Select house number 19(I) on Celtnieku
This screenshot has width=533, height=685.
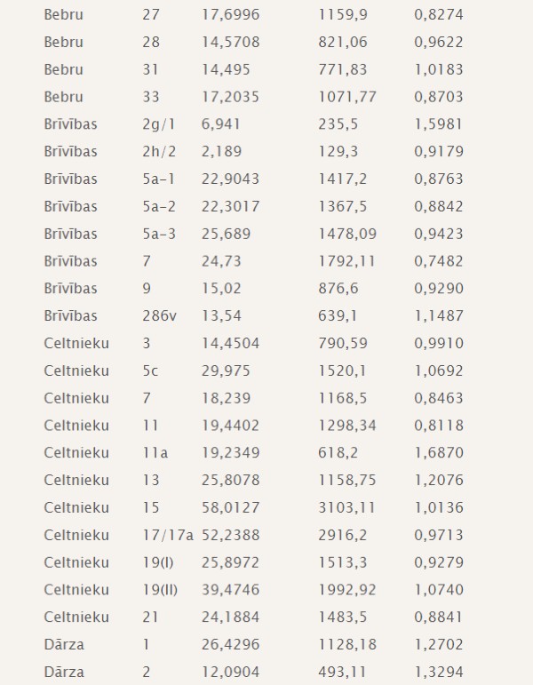[x=158, y=562]
